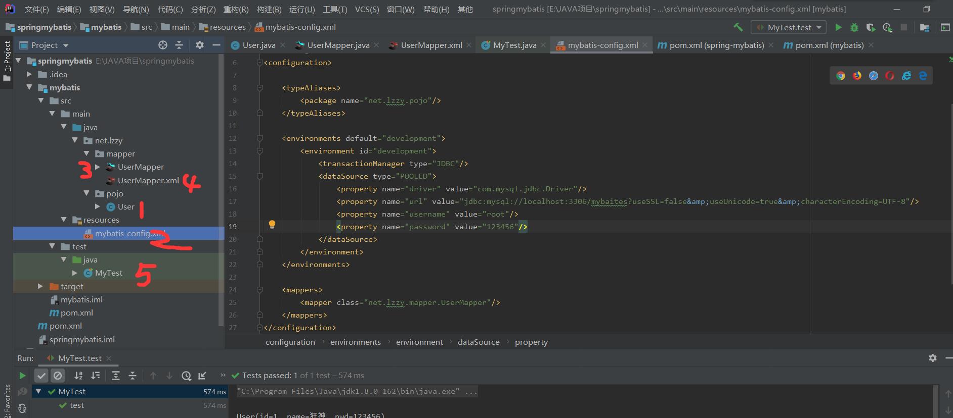The image size is (953, 418).
Task: Open the 重构(R) refactor menu
Action: [x=236, y=9]
